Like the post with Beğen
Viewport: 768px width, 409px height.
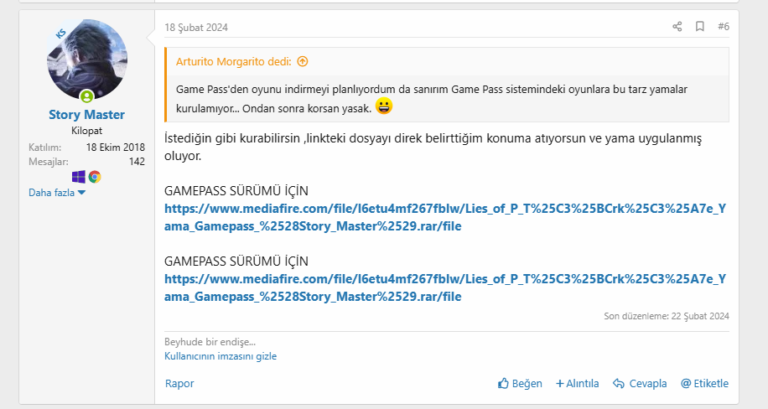[x=520, y=384]
